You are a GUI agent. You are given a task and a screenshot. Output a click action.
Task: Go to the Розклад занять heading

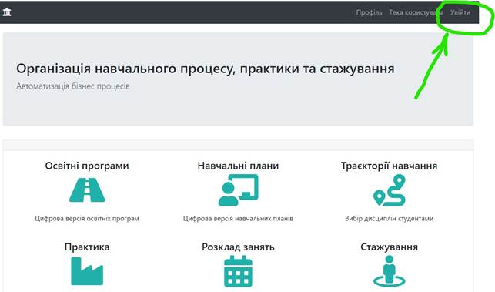pos(239,247)
